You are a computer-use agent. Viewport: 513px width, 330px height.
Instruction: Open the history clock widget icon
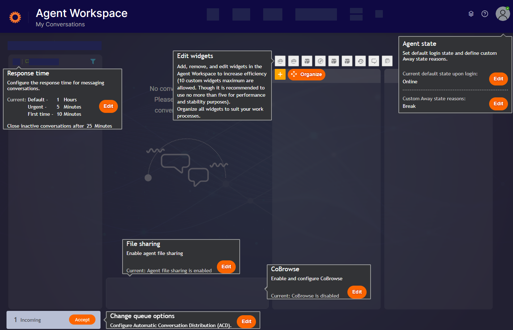pos(360,61)
